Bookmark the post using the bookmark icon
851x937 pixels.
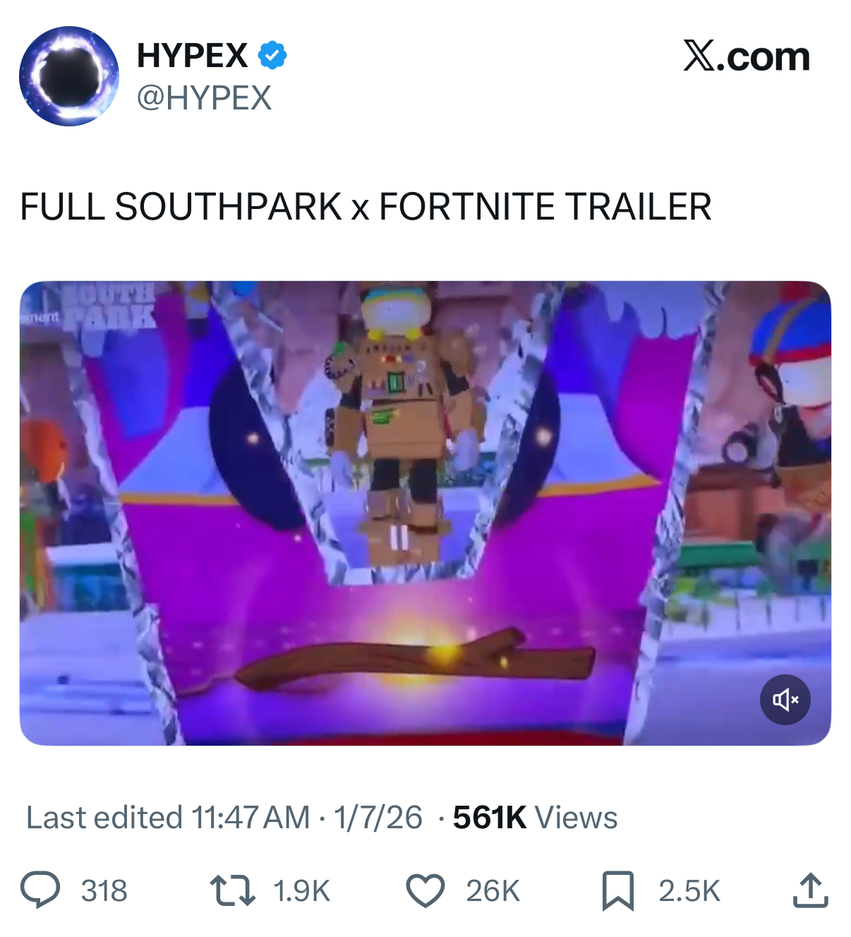[x=617, y=890]
